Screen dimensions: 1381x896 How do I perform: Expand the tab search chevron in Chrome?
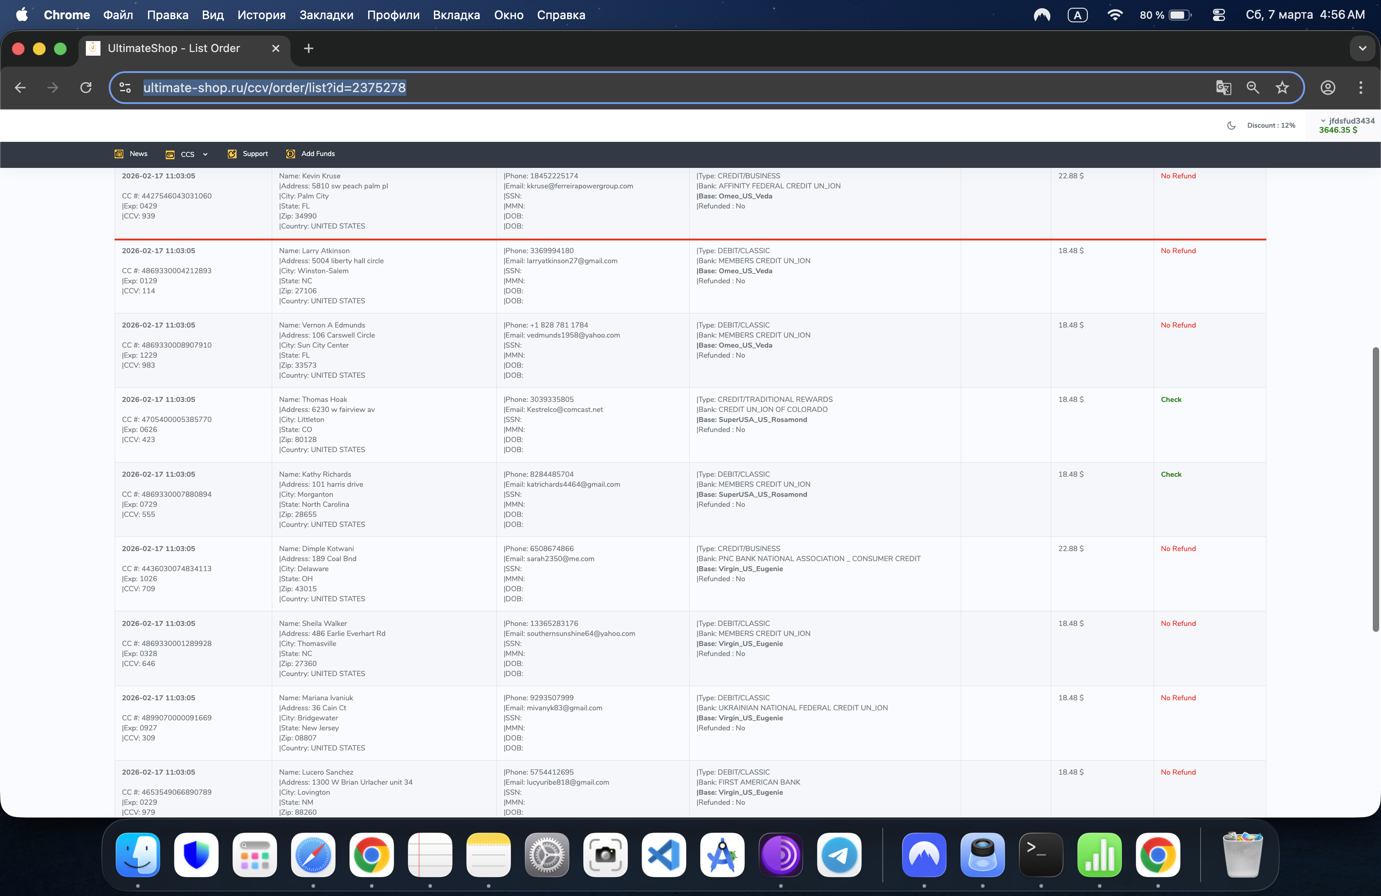1362,49
